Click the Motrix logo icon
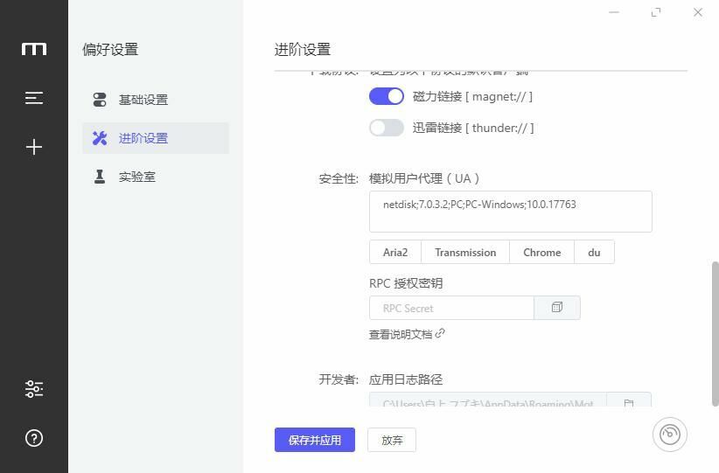Image resolution: width=719 pixels, height=473 pixels. click(34, 49)
